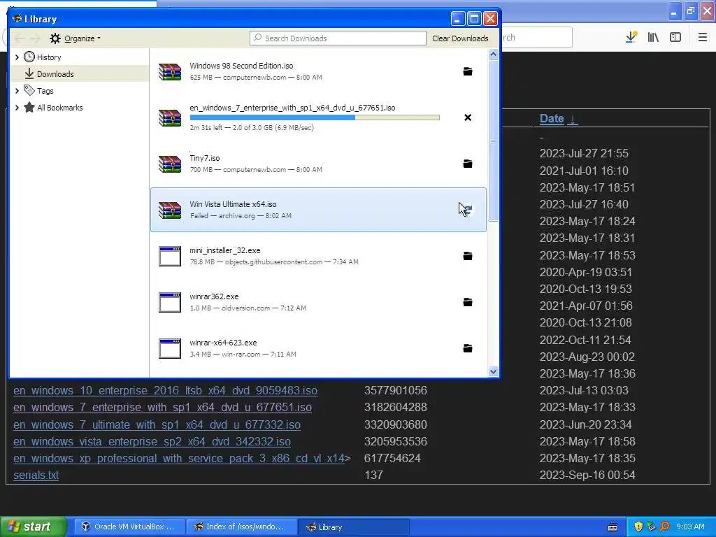
Task: Open containing folder for Windows 98 Second Edition.iso
Action: pos(468,71)
